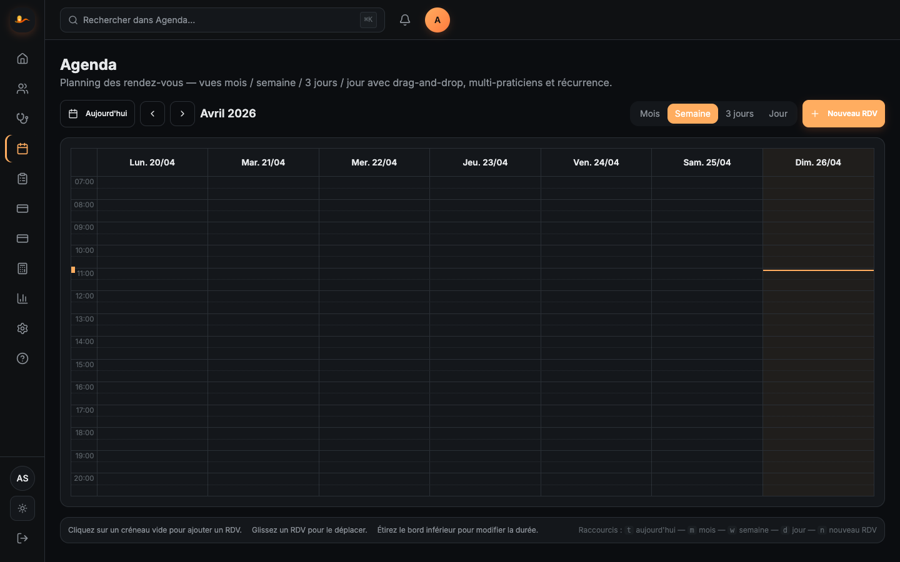Image resolution: width=900 pixels, height=562 pixels.
Task: Click the Nouveau RDV button
Action: (x=844, y=114)
